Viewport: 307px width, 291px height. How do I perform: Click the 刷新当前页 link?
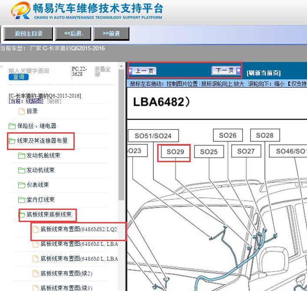pos(264,73)
